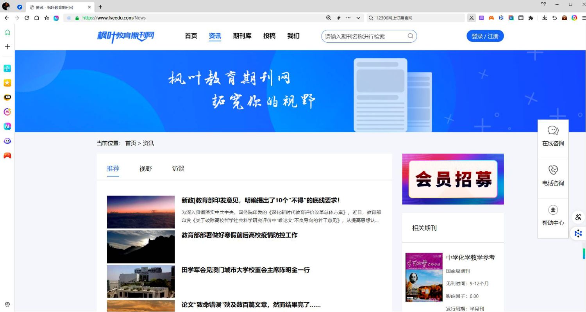The image size is (586, 312).
Task: Reload the current page
Action: tap(27, 18)
